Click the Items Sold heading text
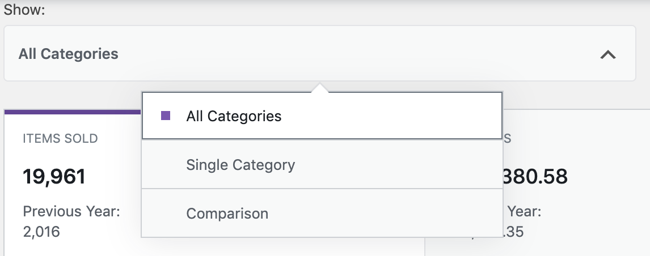Viewport: 650px width, 256px height. click(60, 138)
